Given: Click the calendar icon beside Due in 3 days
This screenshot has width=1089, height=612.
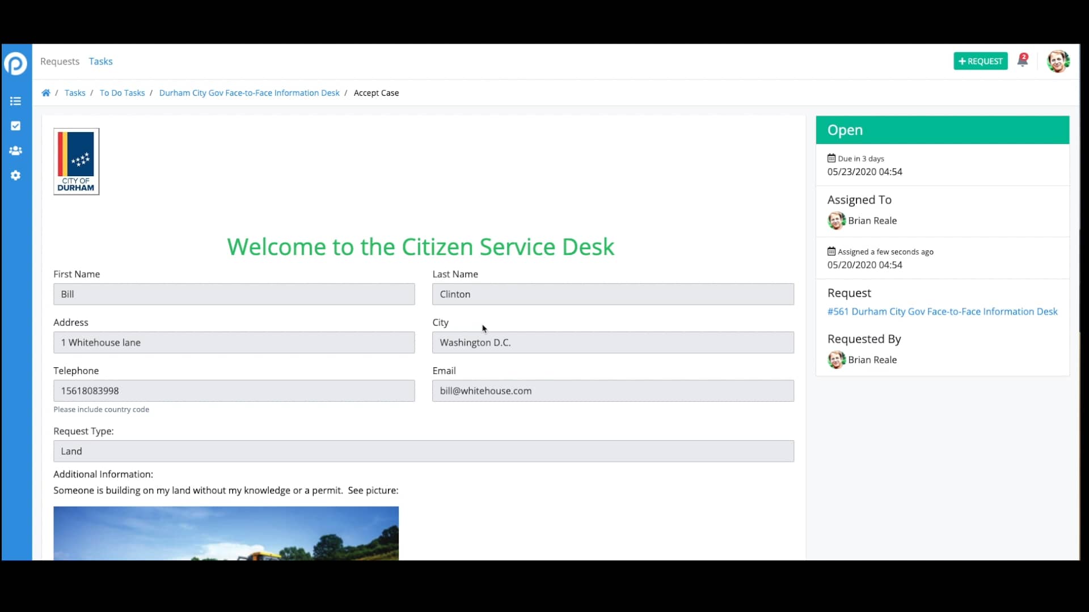Looking at the screenshot, I should [831, 158].
